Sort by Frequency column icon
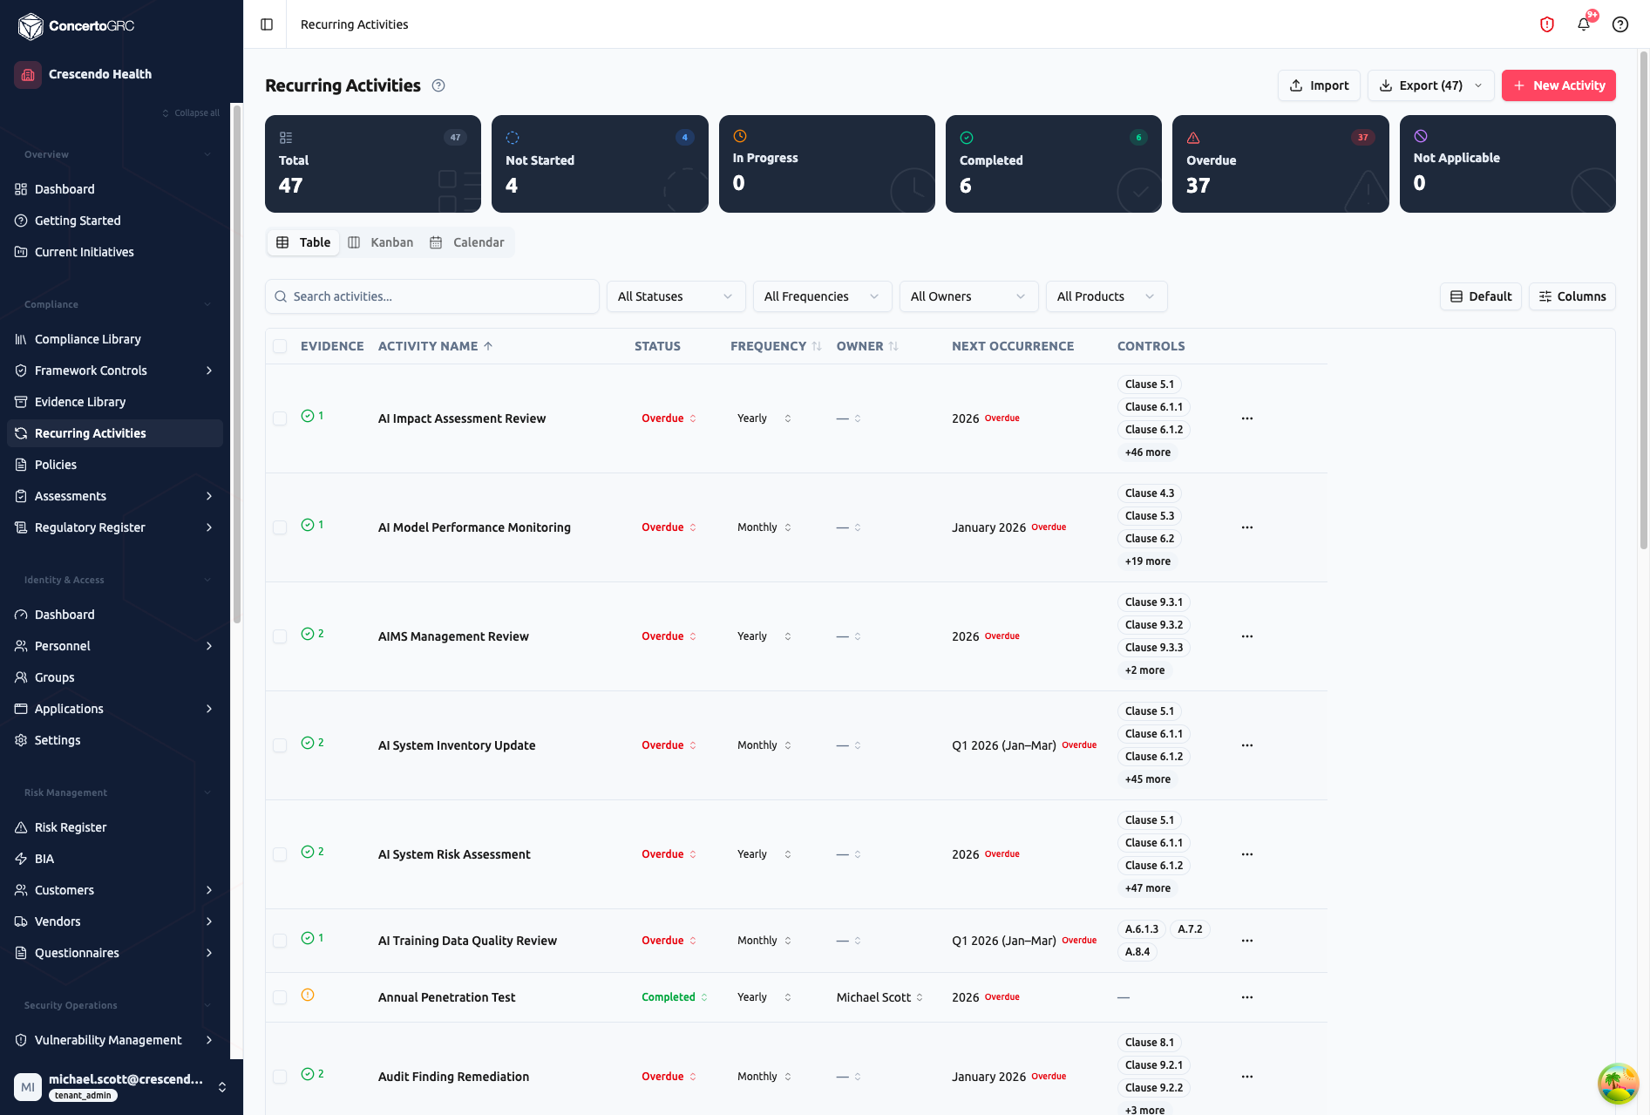The image size is (1650, 1115). [x=817, y=346]
